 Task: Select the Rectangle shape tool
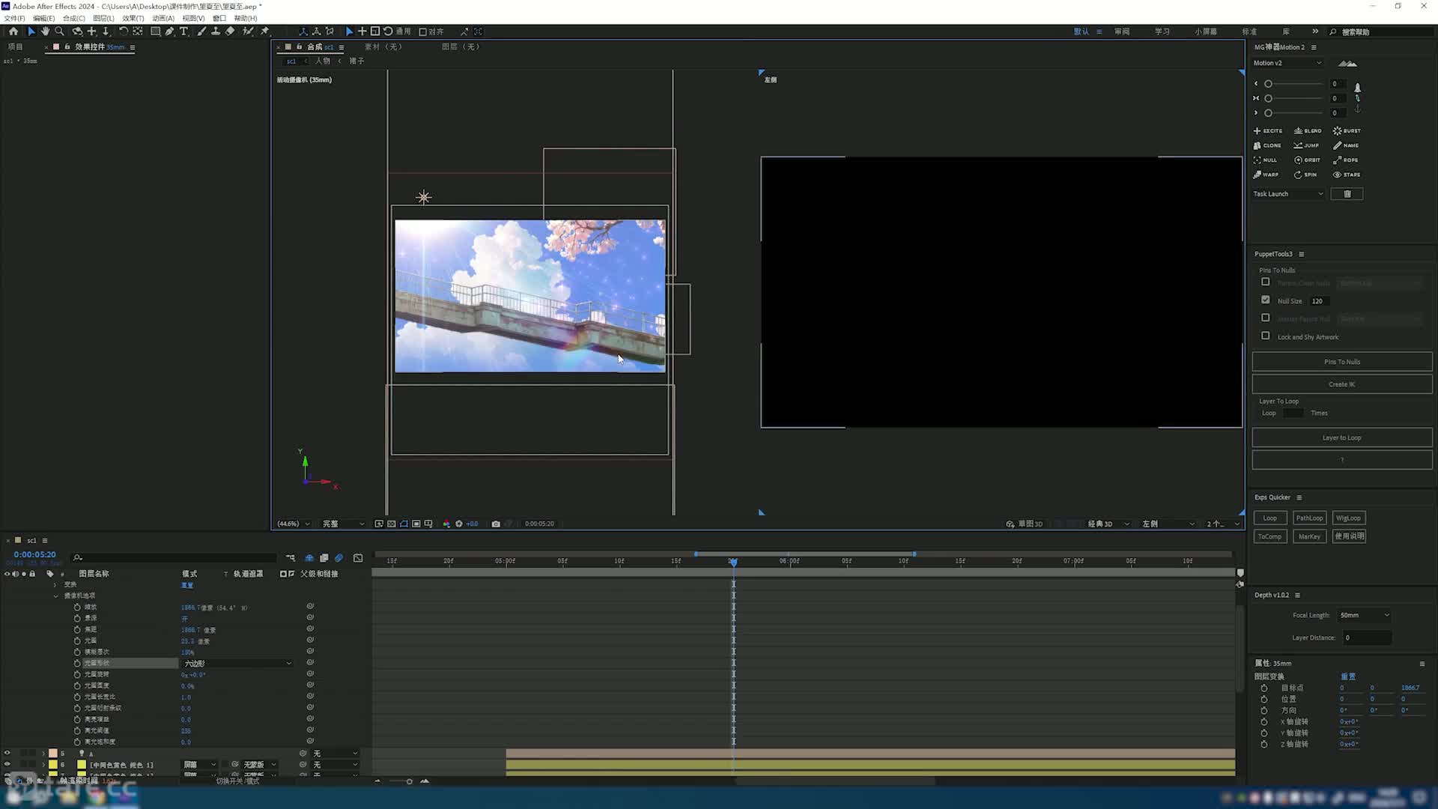pyautogui.click(x=155, y=31)
